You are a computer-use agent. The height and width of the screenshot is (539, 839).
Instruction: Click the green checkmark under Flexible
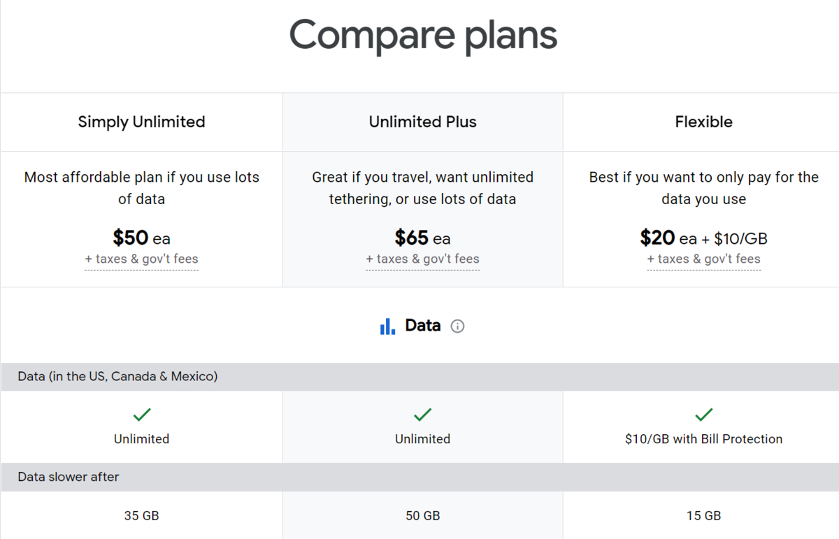tap(703, 415)
